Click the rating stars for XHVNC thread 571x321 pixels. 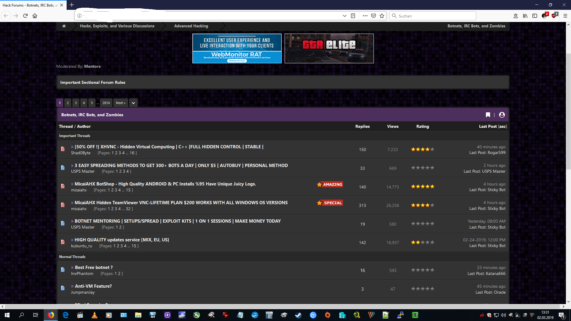[422, 150]
